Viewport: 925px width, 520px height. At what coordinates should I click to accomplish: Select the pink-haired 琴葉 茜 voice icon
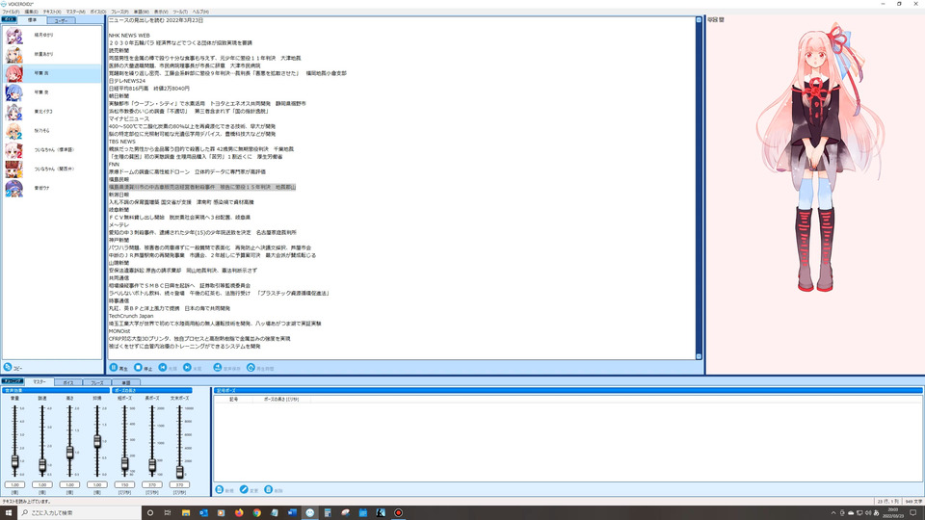(x=13, y=74)
